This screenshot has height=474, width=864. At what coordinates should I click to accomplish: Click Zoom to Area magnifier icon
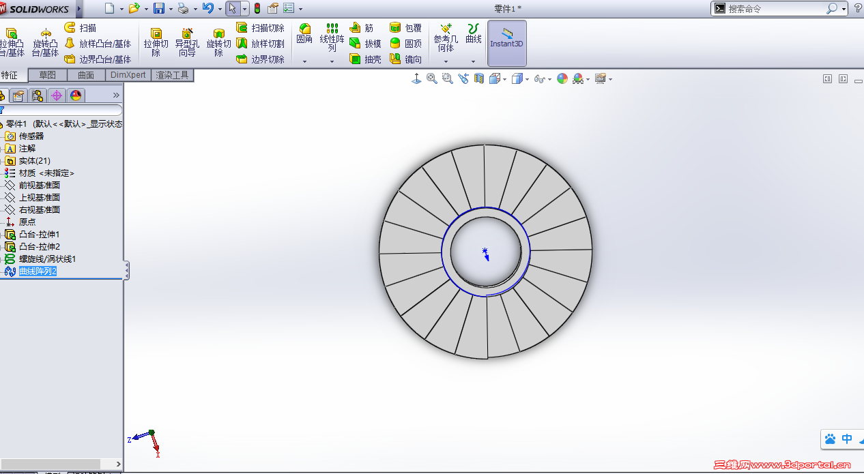(447, 78)
